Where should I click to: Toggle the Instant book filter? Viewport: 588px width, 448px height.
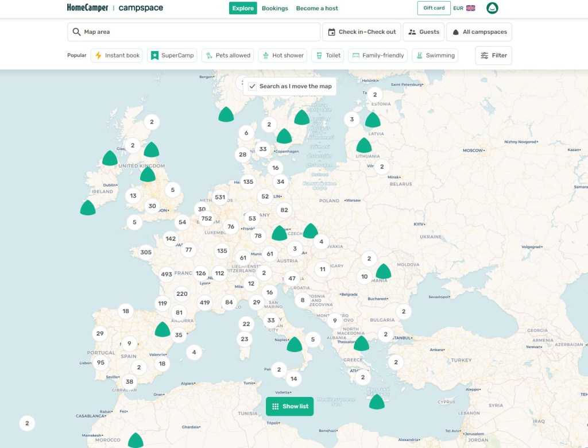click(x=117, y=55)
